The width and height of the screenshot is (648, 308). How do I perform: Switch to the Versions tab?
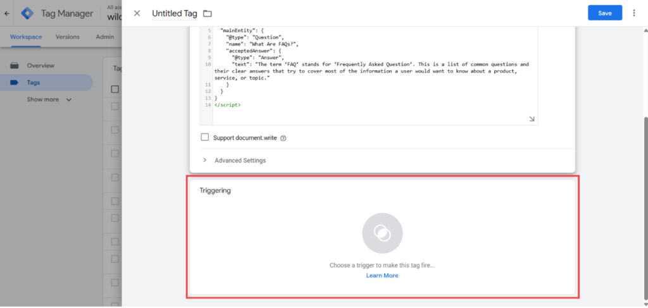click(67, 37)
